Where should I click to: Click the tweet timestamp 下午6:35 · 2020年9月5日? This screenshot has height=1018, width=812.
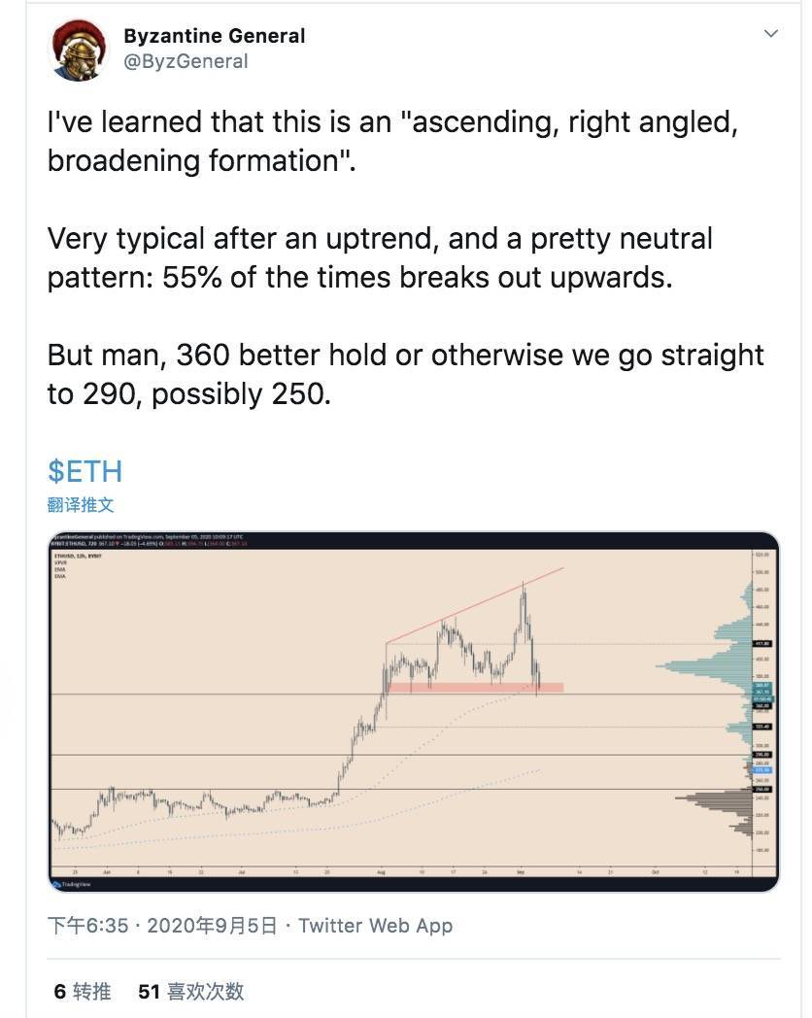162,926
